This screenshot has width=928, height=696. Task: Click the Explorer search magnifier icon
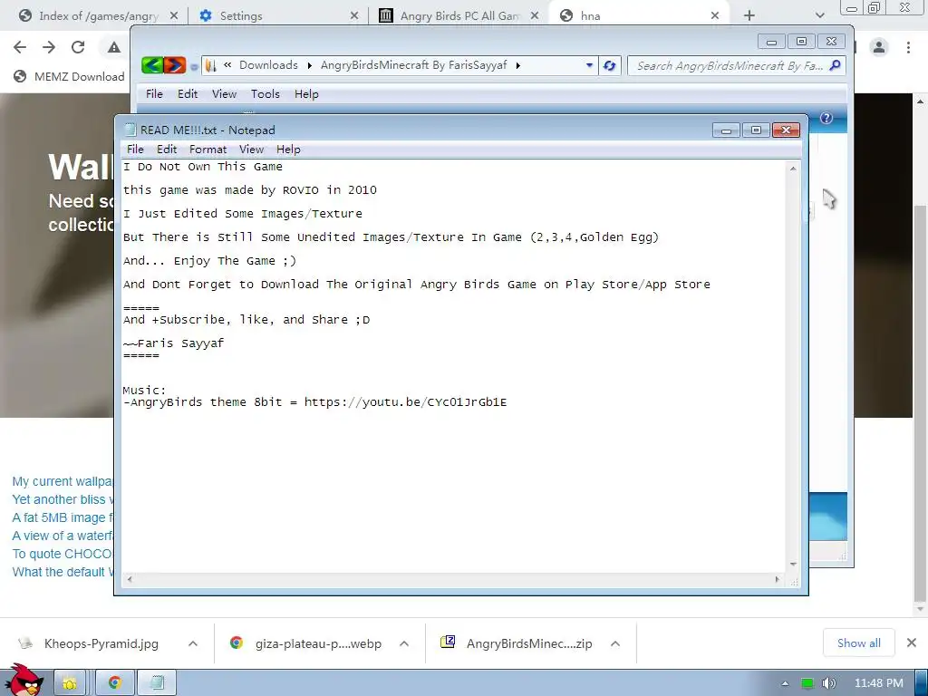pyautogui.click(x=835, y=65)
